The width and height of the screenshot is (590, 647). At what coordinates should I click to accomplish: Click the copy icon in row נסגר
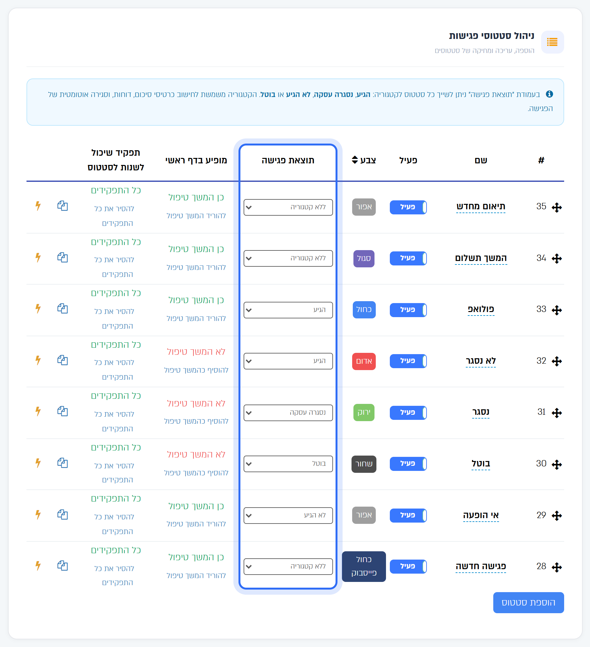tap(63, 411)
